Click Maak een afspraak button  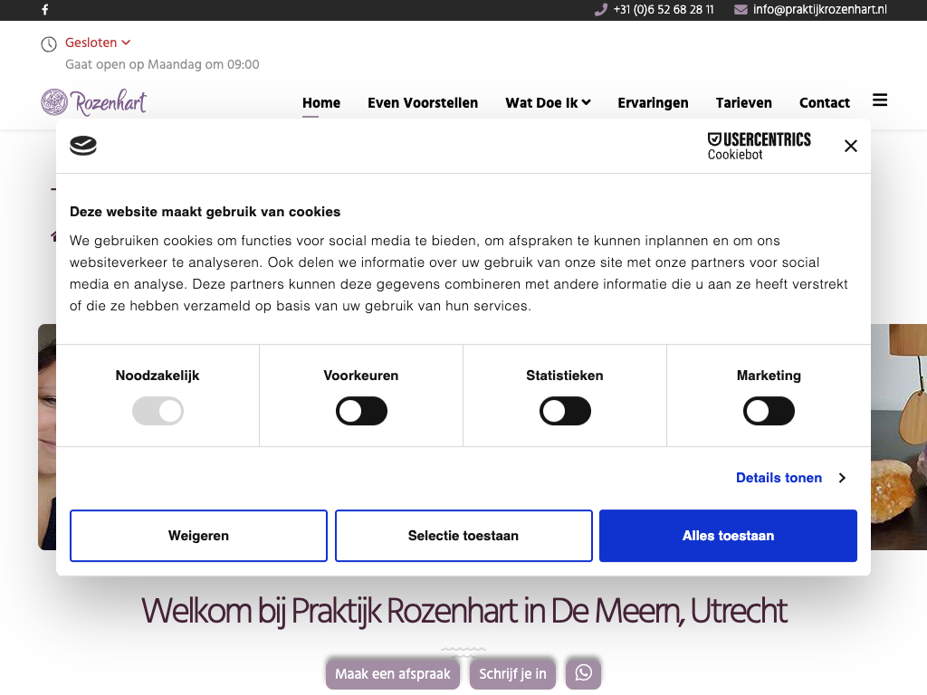pos(393,673)
